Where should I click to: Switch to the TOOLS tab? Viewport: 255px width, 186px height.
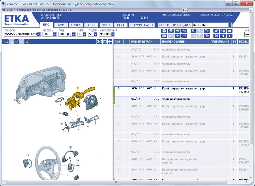click(91, 25)
